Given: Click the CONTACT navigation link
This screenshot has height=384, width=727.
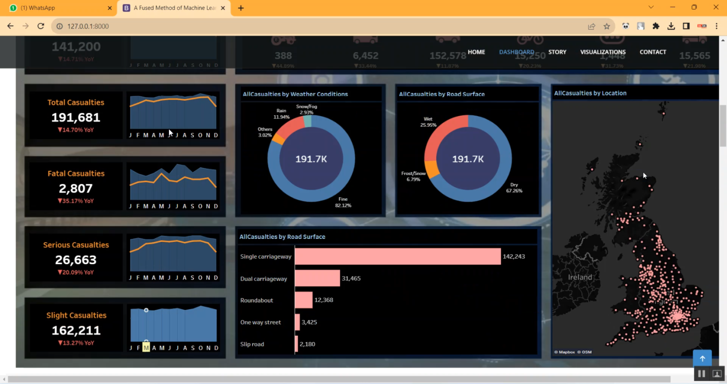Looking at the screenshot, I should pos(652,52).
